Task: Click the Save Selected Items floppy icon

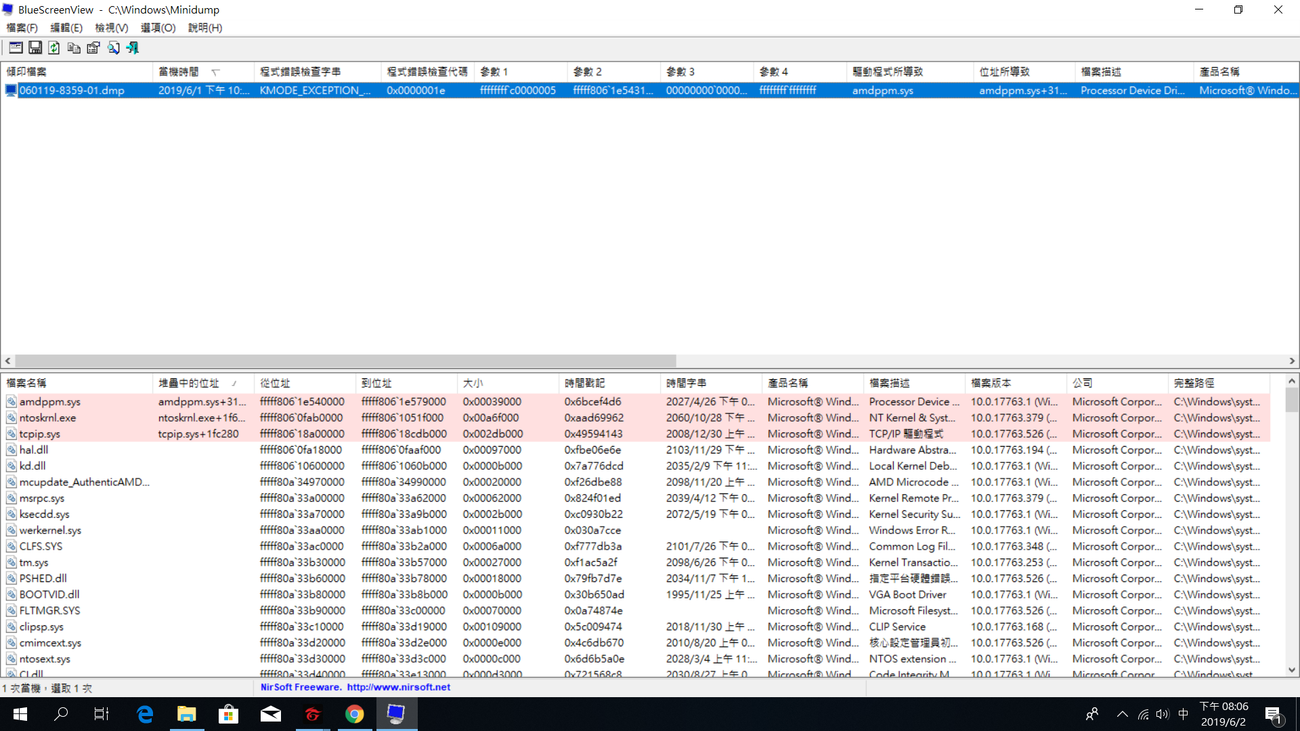Action: 35,47
